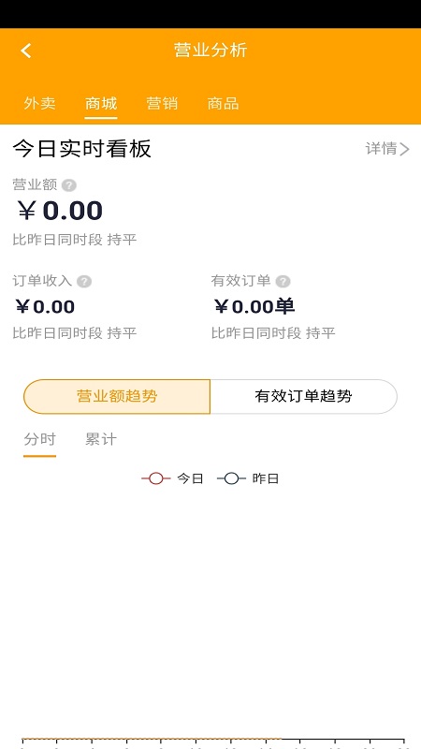Open help icon next to 有效订单
Image resolution: width=421 pixels, height=749 pixels.
283,282
